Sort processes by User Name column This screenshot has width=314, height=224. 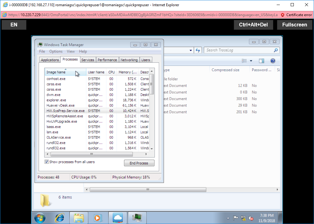[x=96, y=72]
